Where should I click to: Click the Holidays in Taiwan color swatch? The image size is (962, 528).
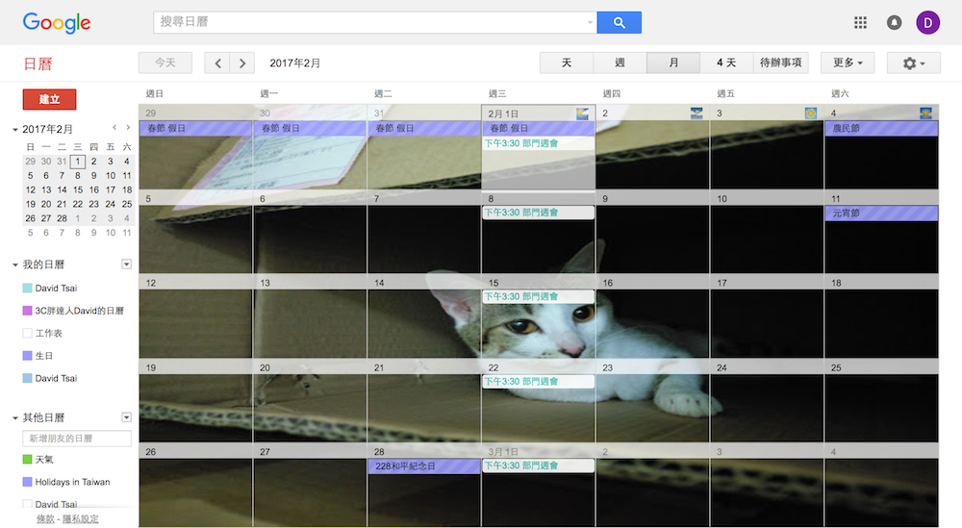[27, 482]
